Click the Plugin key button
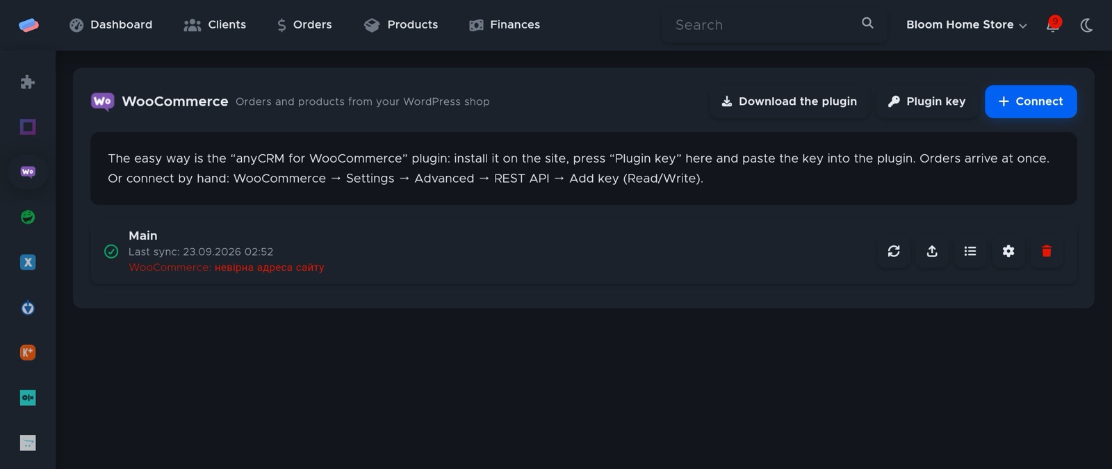Image resolution: width=1112 pixels, height=469 pixels. [926, 101]
